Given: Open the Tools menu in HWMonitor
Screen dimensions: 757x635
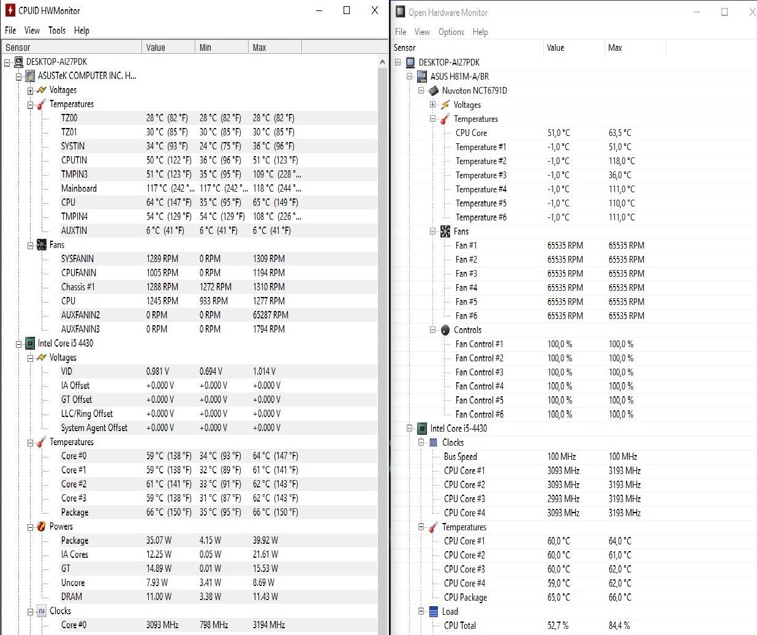Looking at the screenshot, I should 57,31.
